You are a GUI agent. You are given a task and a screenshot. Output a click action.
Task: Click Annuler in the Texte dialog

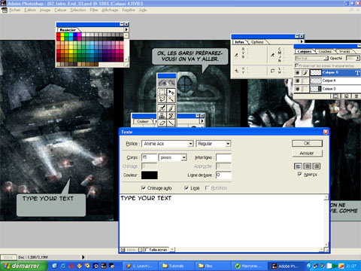pos(307,154)
